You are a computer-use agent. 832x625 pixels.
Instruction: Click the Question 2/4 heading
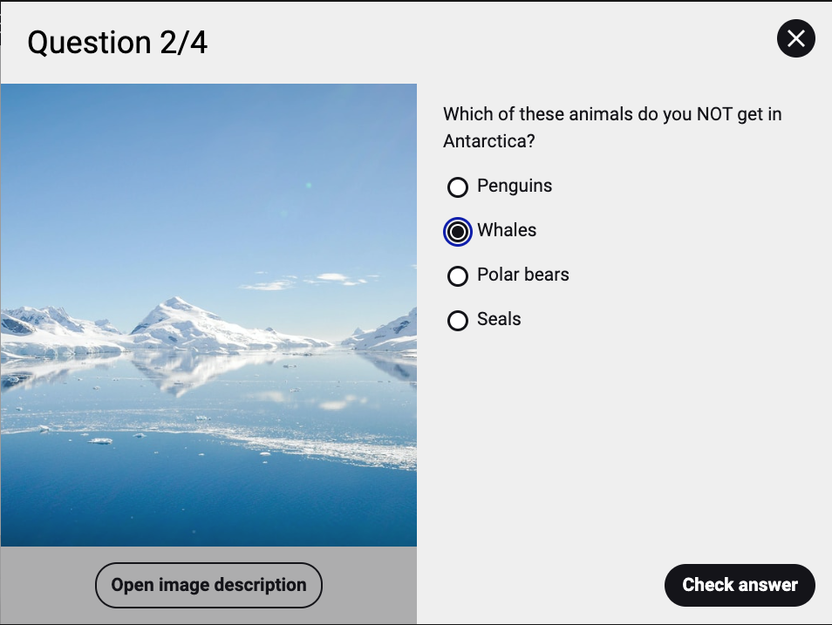118,42
